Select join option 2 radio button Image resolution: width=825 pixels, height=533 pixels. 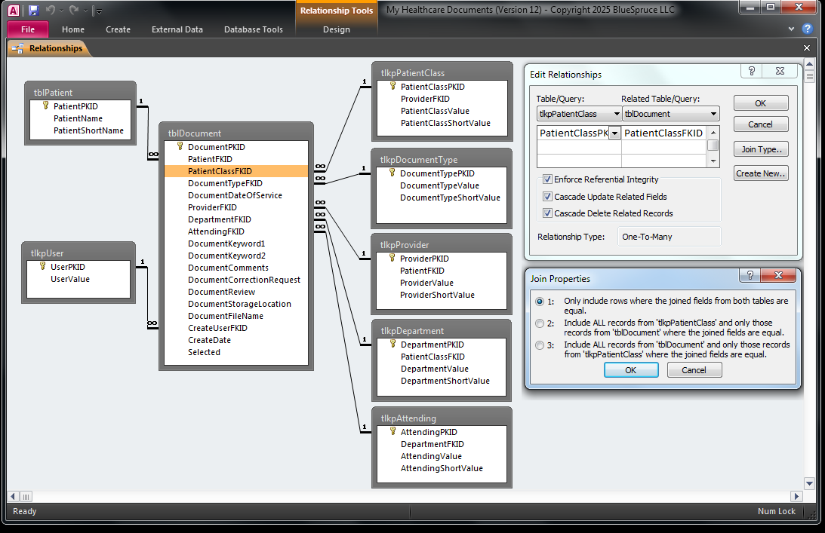pos(539,323)
